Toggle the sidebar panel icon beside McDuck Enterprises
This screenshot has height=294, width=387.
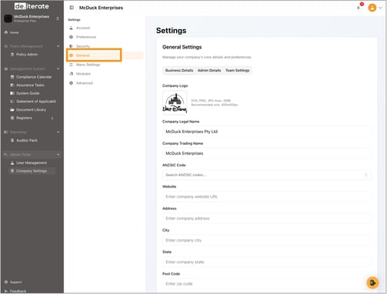tap(72, 8)
